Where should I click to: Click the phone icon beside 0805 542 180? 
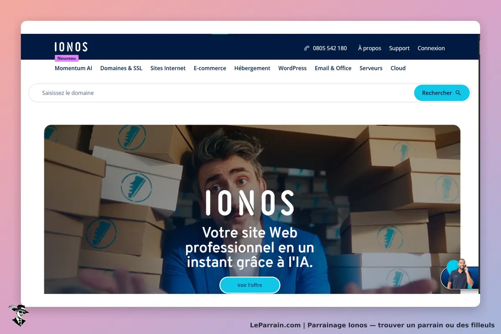(307, 48)
